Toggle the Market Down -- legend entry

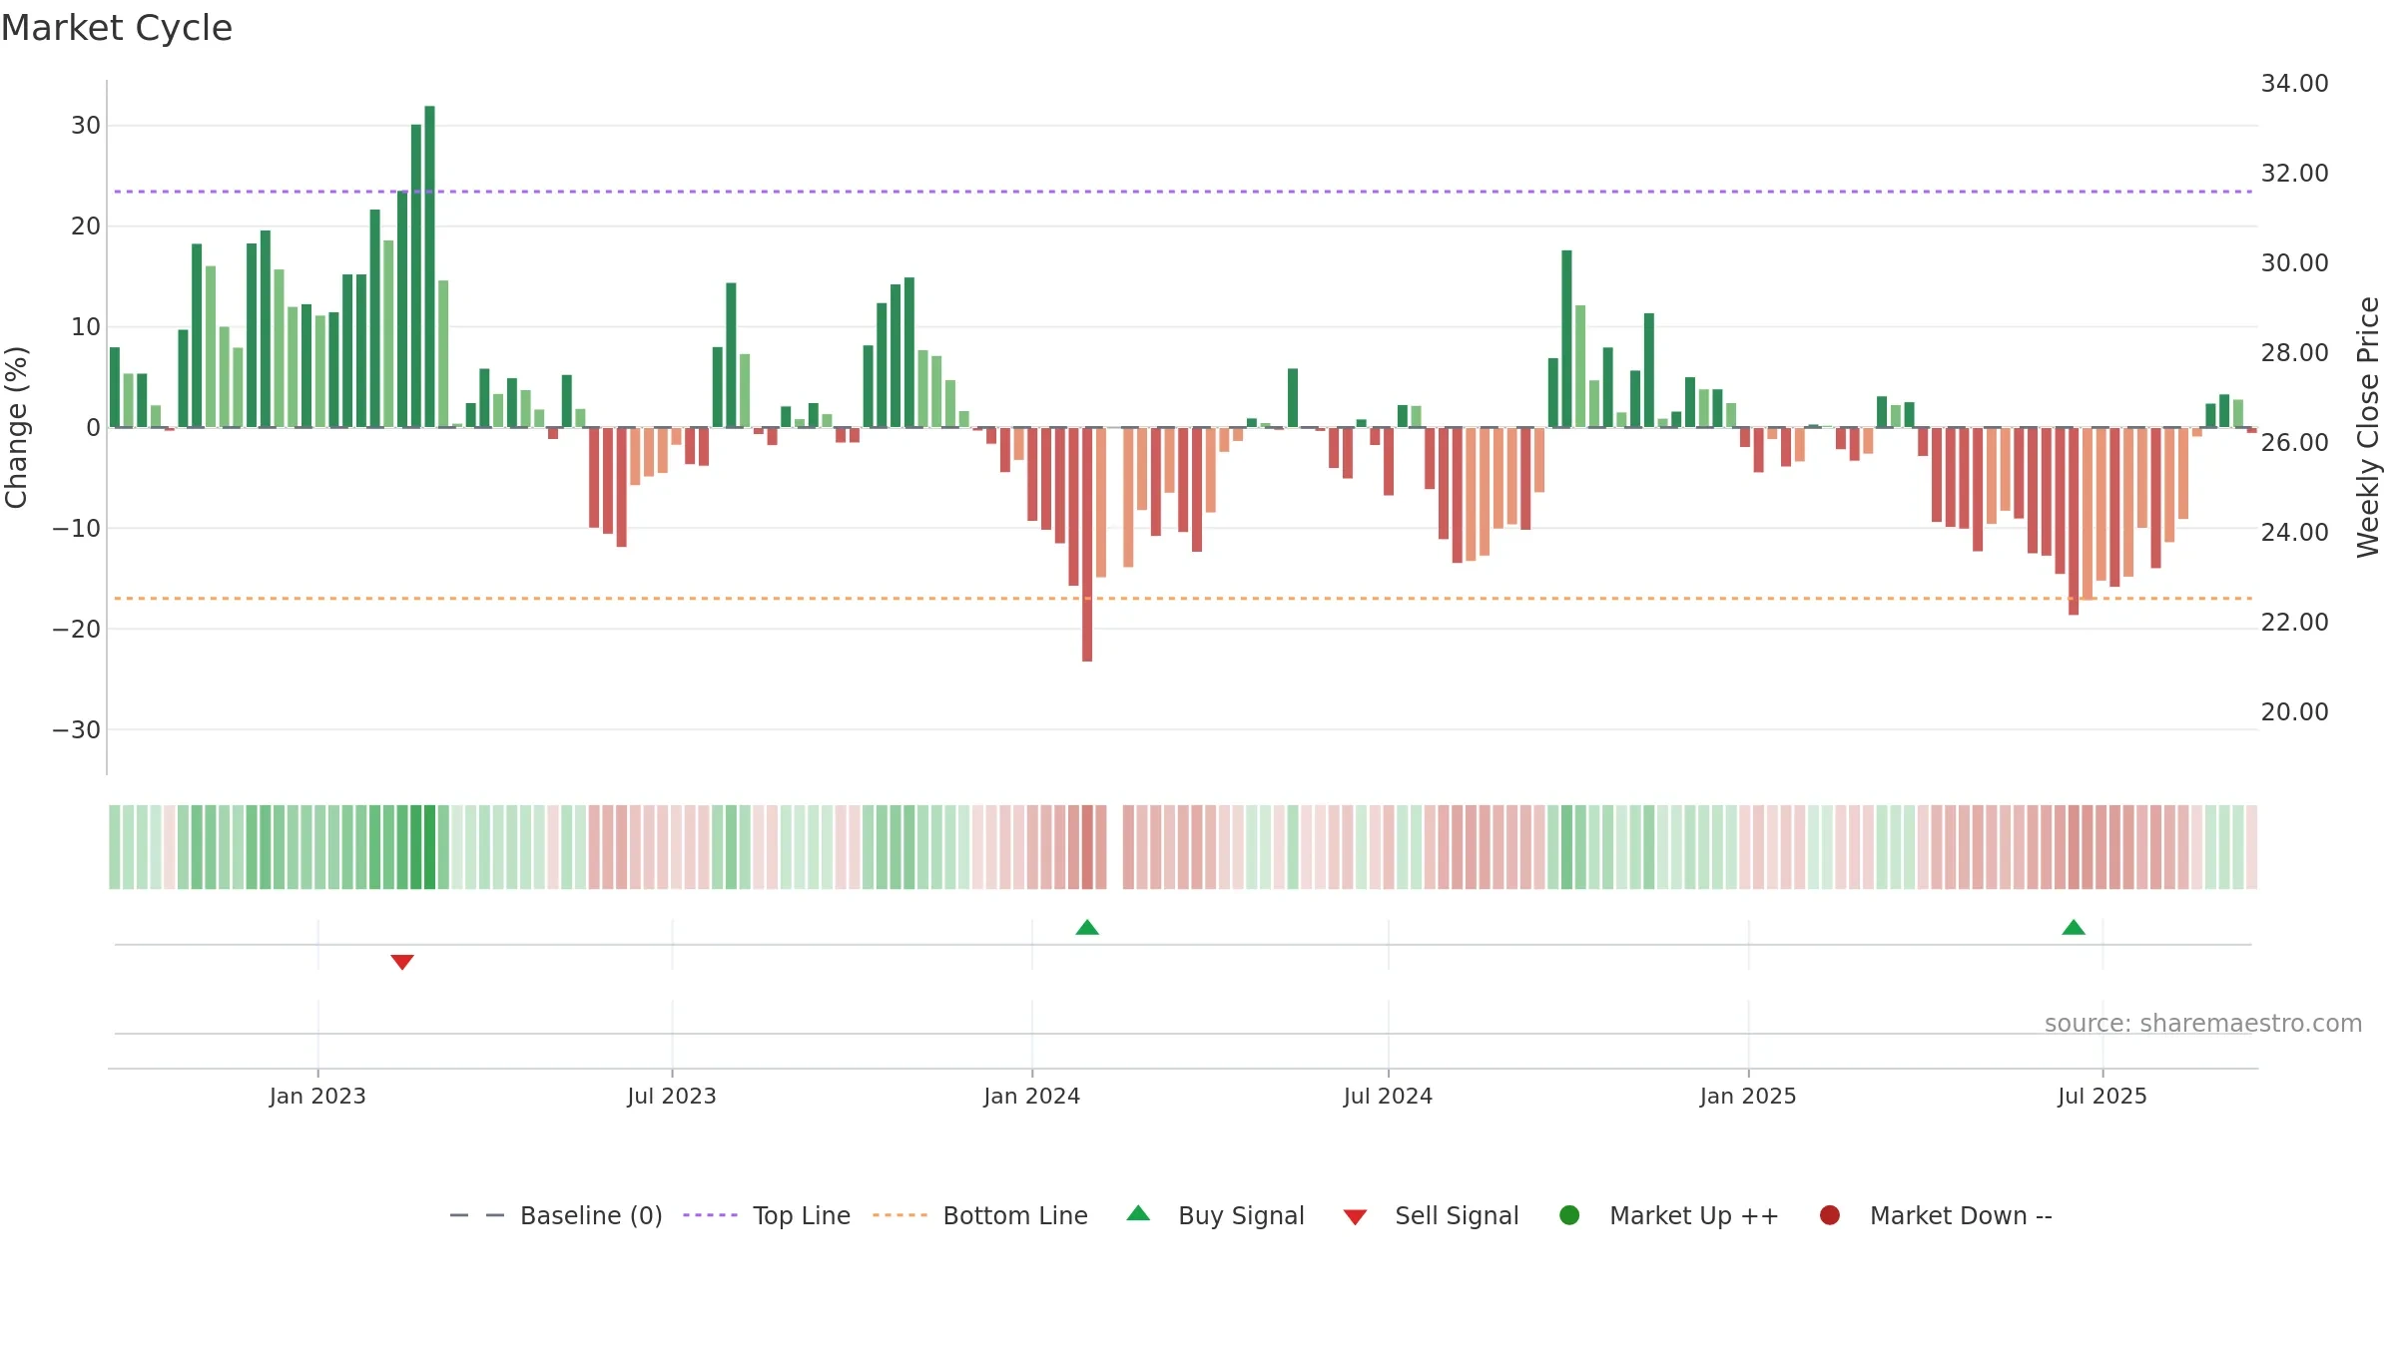pos(1936,1215)
